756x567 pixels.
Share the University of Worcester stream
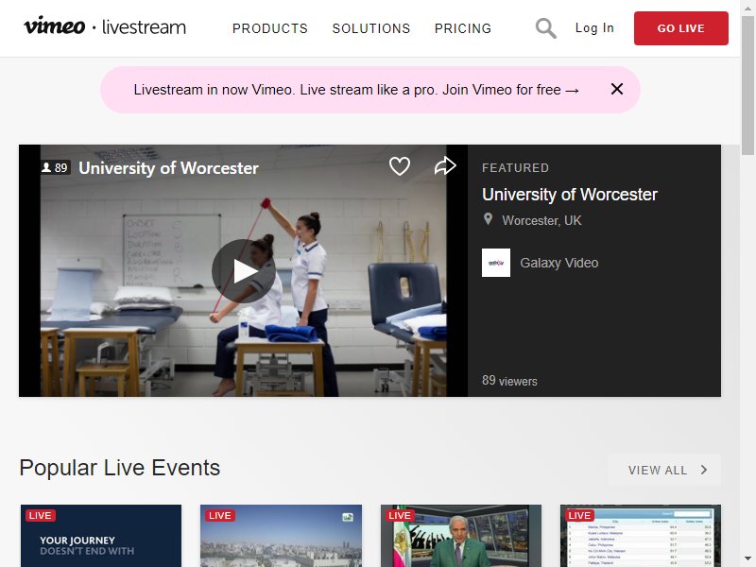[x=445, y=166]
